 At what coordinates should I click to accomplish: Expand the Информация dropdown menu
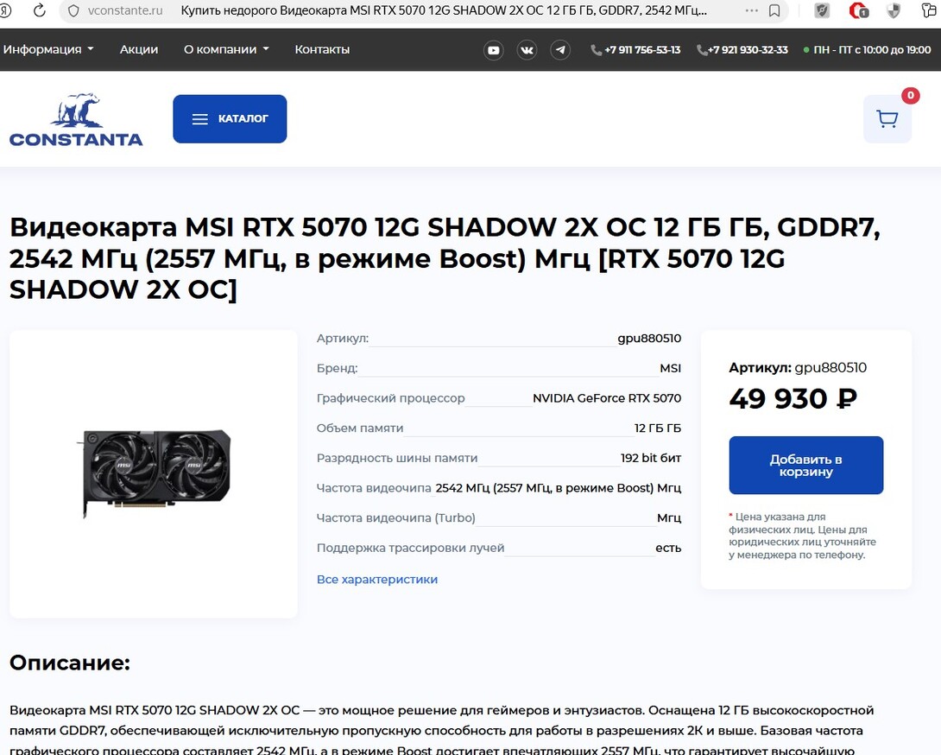(x=48, y=49)
